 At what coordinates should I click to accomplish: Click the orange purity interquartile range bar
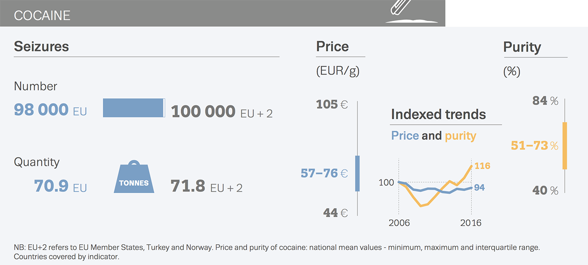pyautogui.click(x=565, y=146)
